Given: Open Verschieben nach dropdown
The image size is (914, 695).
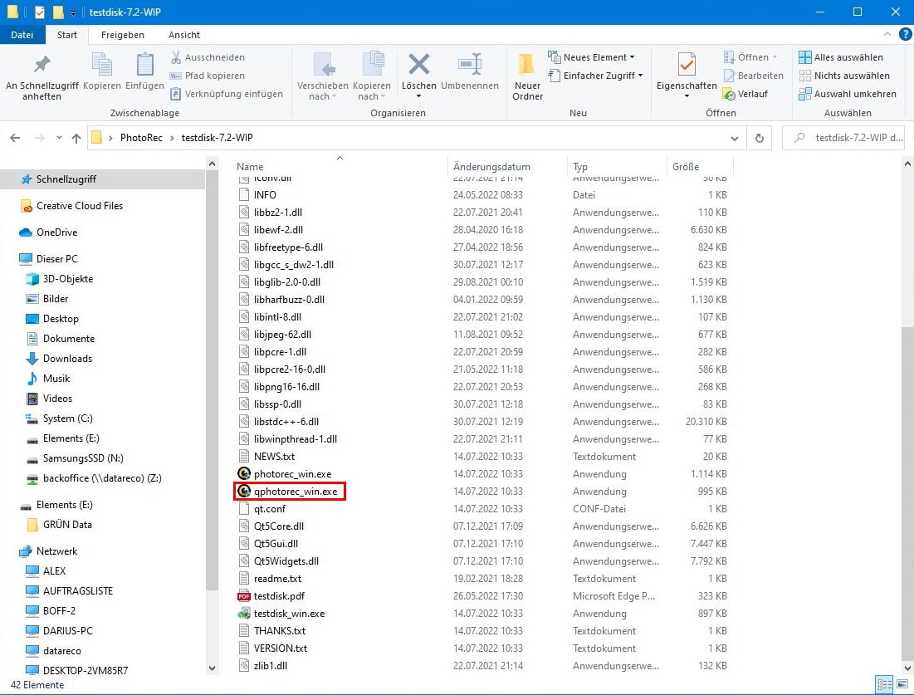Looking at the screenshot, I should pos(322,76).
